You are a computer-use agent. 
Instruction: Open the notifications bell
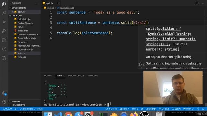[x=203, y=109]
